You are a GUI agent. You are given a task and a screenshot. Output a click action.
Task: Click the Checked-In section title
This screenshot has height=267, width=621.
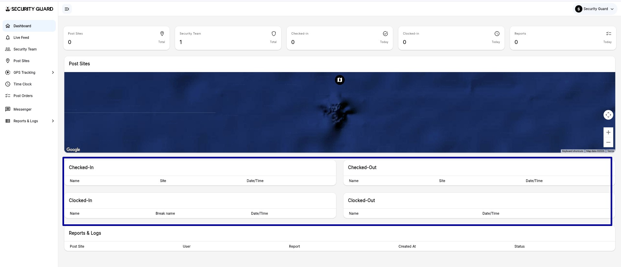click(81, 167)
